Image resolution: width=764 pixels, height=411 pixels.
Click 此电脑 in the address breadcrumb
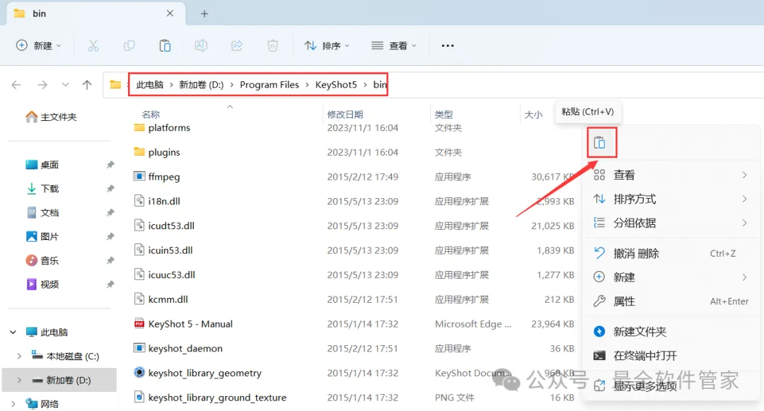(x=149, y=85)
